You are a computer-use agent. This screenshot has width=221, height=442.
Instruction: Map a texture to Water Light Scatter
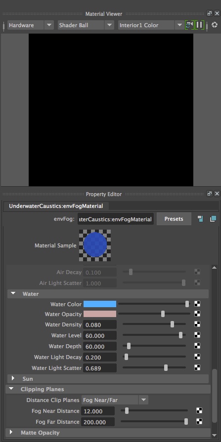tap(197, 367)
